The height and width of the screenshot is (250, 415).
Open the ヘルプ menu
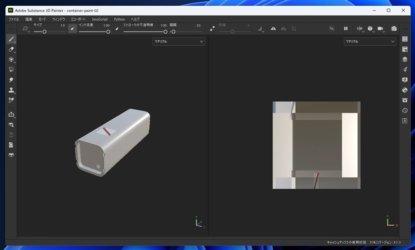[x=135, y=19]
